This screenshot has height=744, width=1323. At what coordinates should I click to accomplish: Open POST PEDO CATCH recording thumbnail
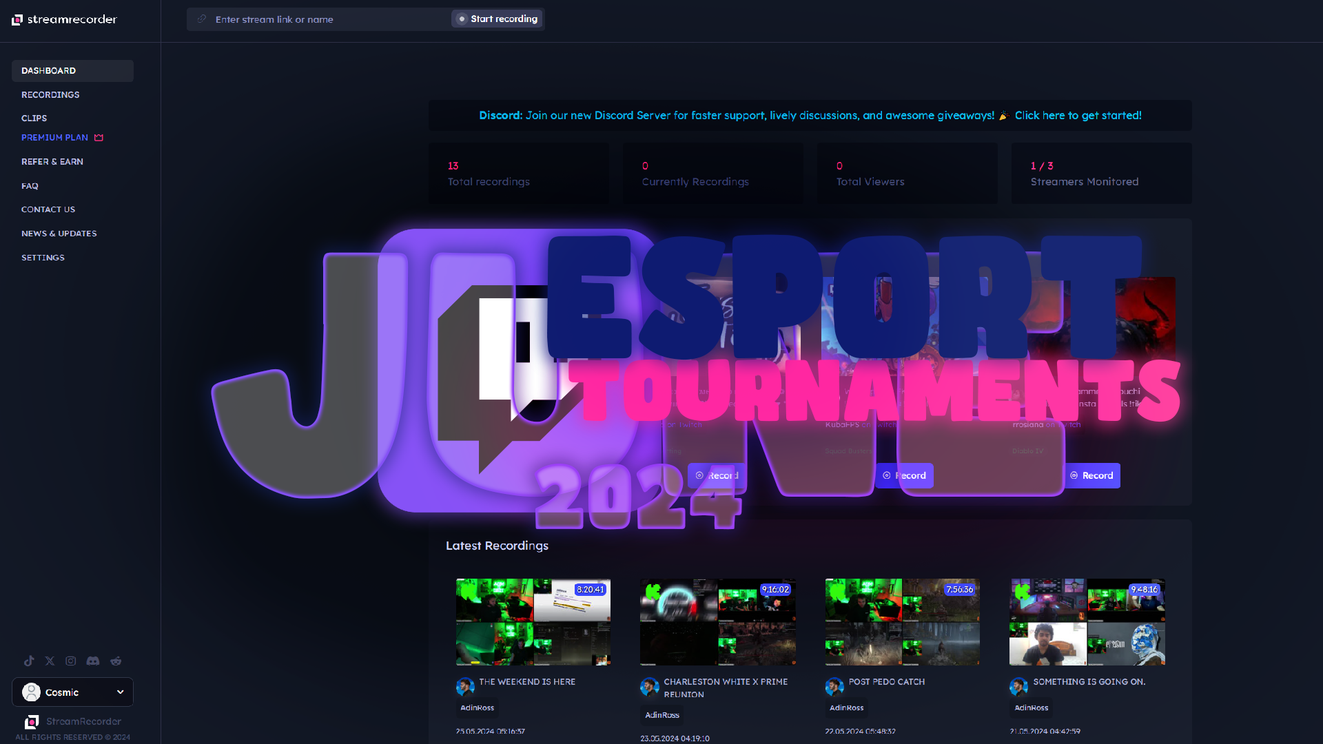point(903,622)
